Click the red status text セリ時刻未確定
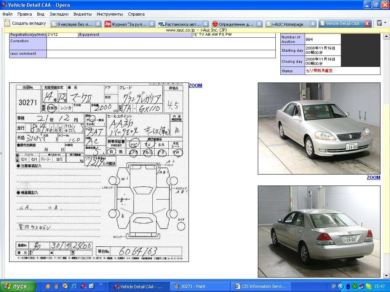Image resolution: width=390 pixels, height=292 pixels. click(x=319, y=71)
